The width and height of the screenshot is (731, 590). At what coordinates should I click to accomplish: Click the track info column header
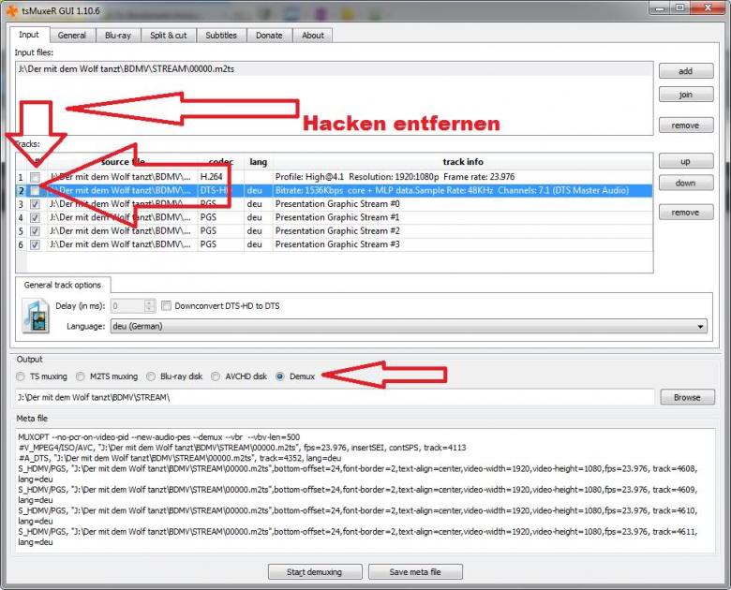tap(462, 162)
